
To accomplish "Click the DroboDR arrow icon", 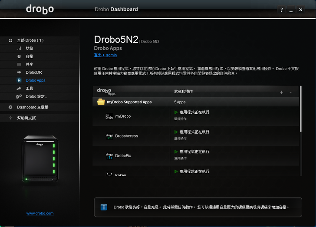I will coord(19,72).
